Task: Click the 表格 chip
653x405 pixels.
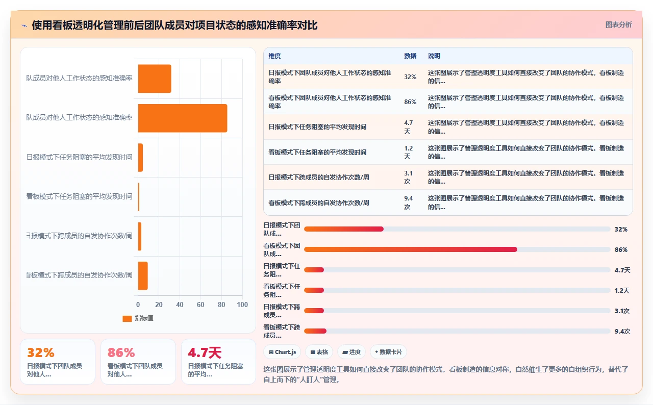Action: click(x=319, y=352)
